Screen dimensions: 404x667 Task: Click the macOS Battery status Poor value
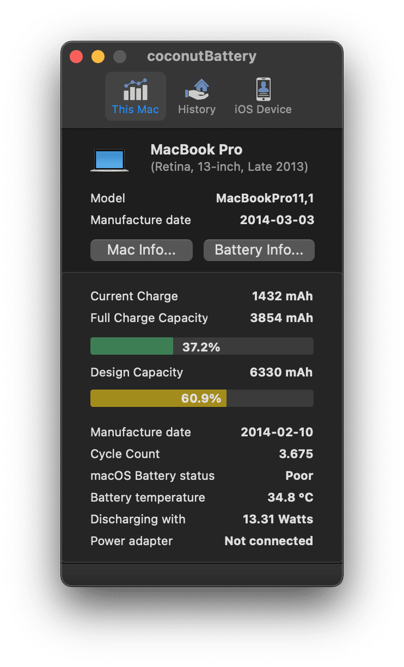pos(299,476)
